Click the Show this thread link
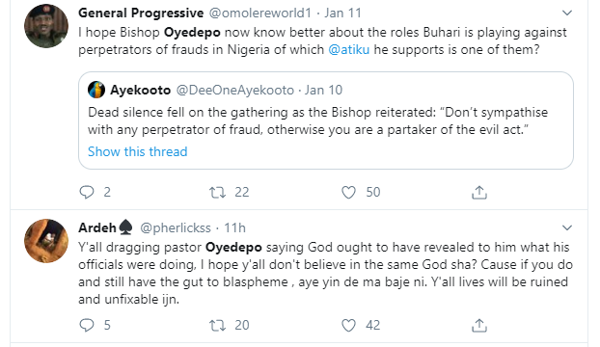 [x=138, y=151]
